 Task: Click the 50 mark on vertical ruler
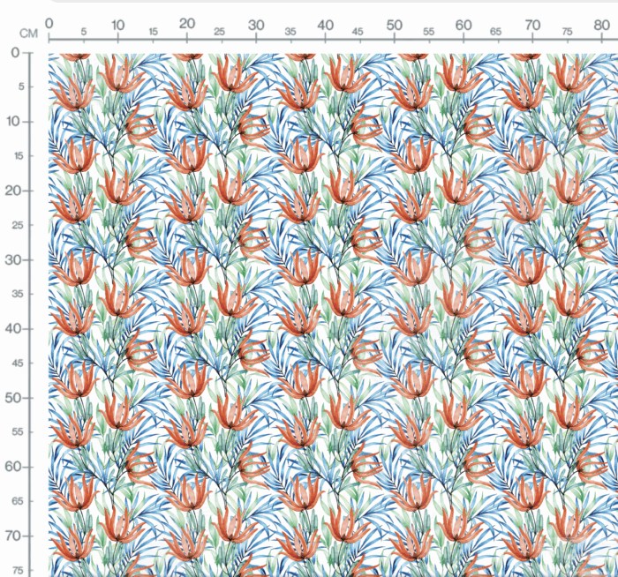tap(12, 398)
